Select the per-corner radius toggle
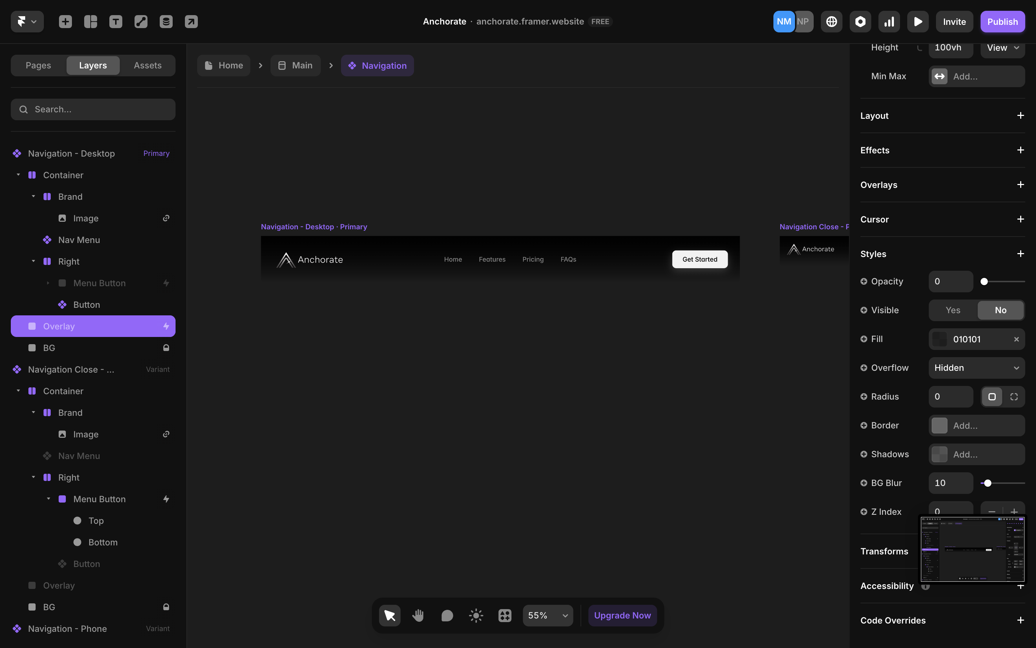 coord(1014,396)
